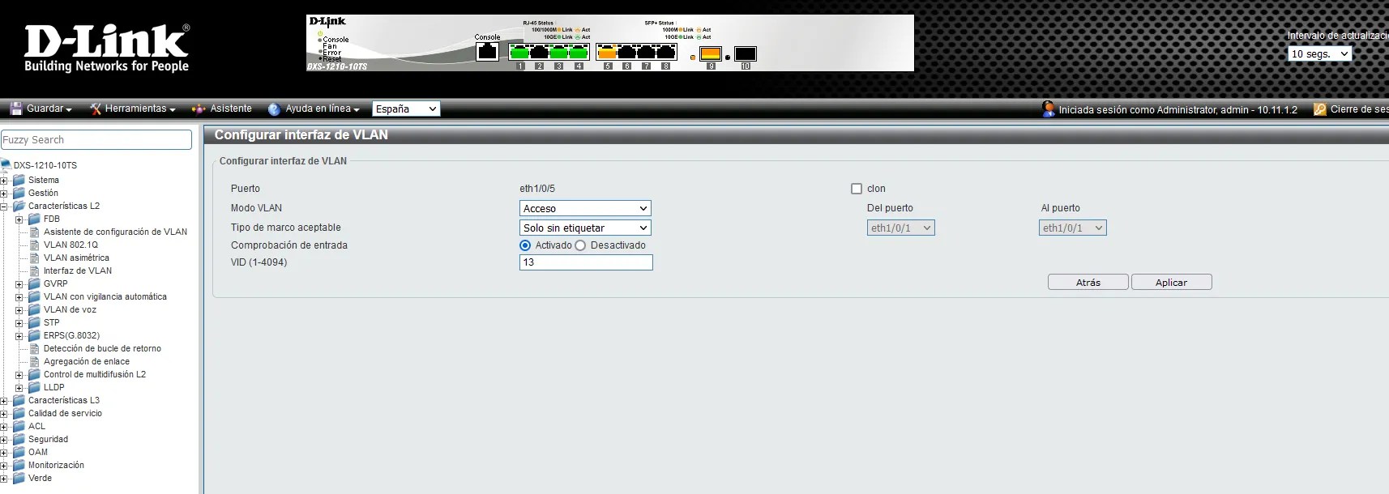
Task: Select port 8 on the switch panel
Action: [665, 53]
